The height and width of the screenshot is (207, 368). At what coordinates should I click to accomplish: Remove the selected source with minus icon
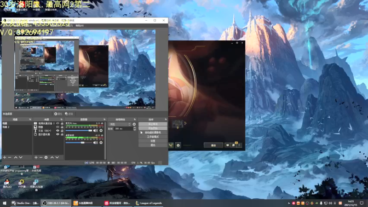click(41, 157)
